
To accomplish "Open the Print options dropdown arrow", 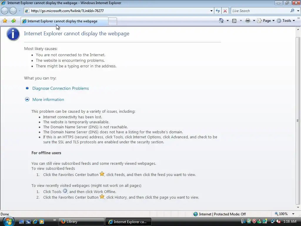I will (254, 21).
